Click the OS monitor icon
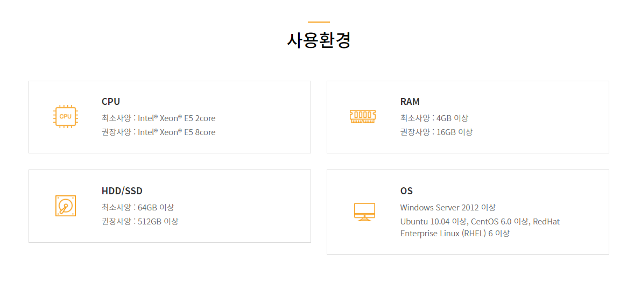Viewport: 641px width, 296px height. 364,212
